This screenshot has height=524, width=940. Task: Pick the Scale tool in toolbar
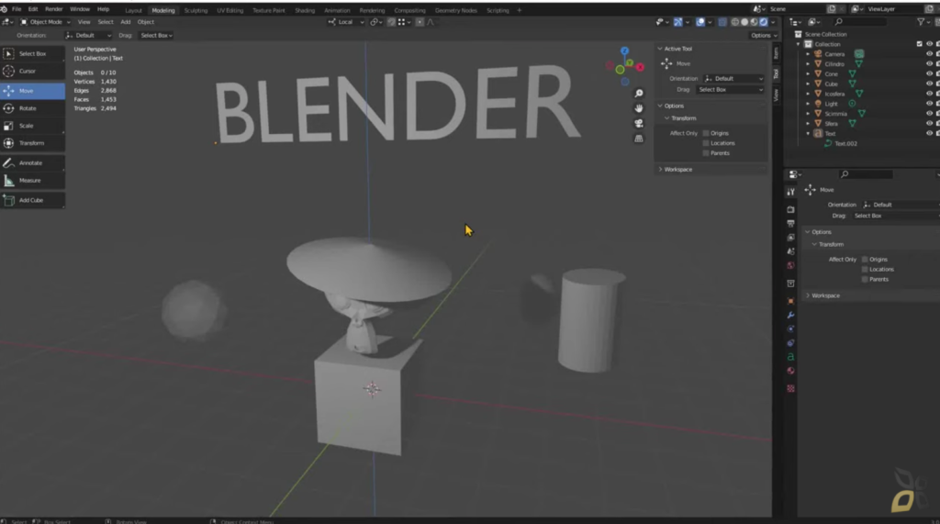click(32, 126)
